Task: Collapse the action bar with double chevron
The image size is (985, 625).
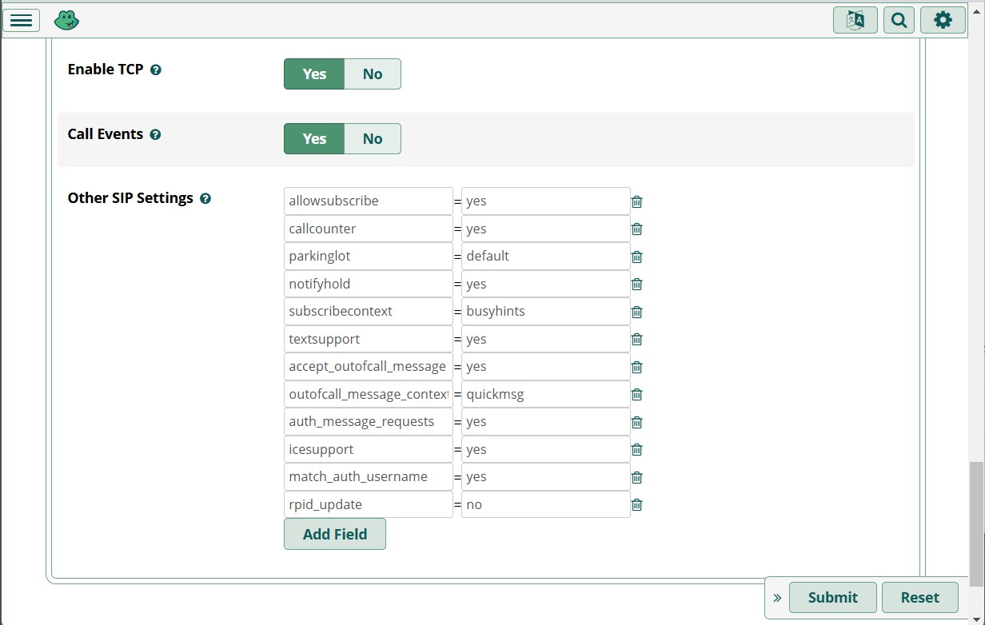Action: pos(777,598)
